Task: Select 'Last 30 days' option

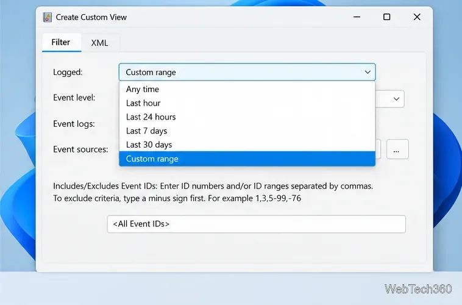Action: pyautogui.click(x=247, y=145)
